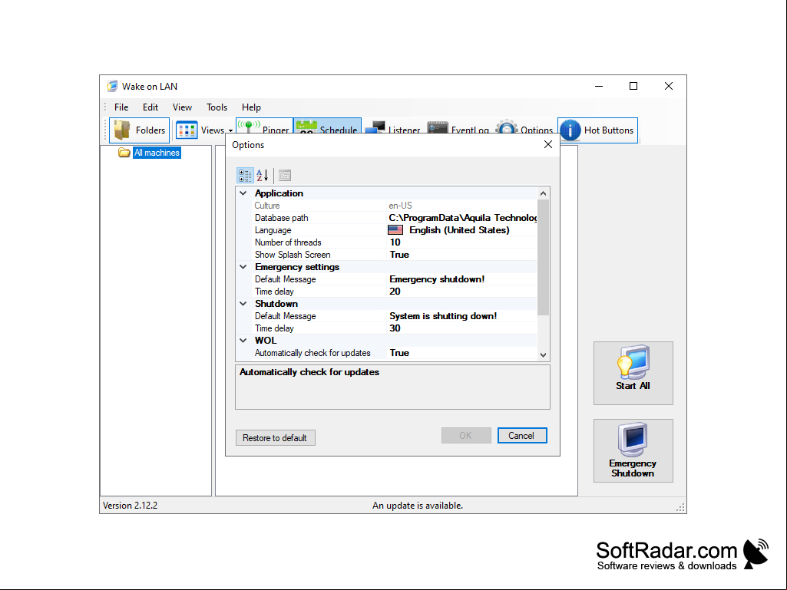Change Automatically check for updates value True
The width and height of the screenshot is (787, 590).
tap(461, 353)
